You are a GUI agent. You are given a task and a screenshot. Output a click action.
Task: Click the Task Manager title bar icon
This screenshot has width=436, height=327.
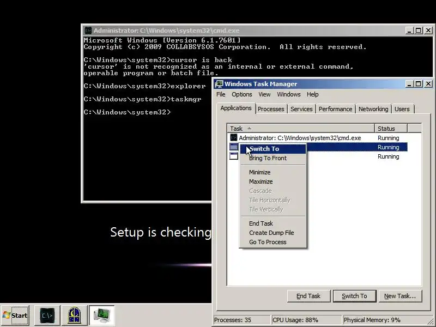click(220, 84)
